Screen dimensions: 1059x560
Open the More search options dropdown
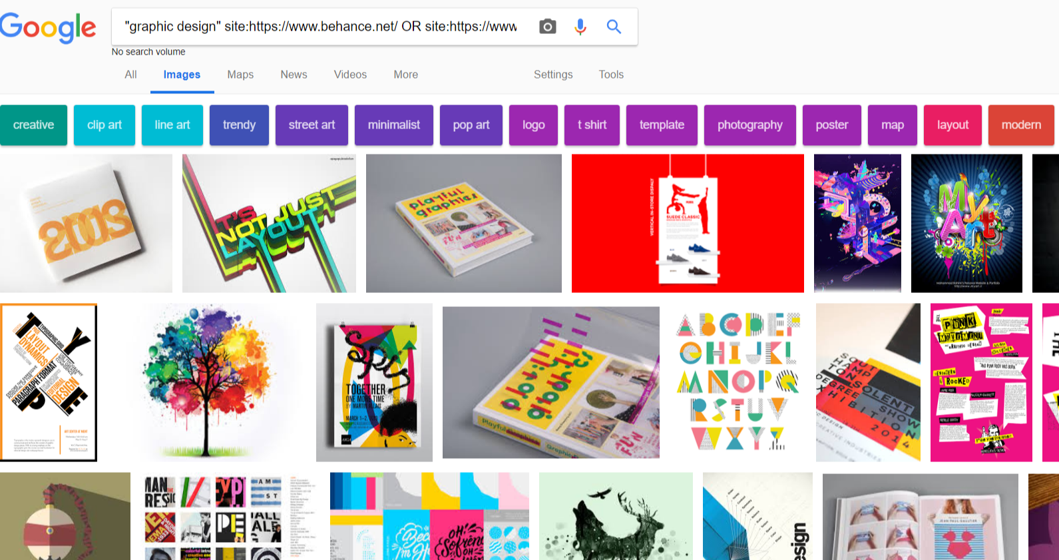pos(405,75)
